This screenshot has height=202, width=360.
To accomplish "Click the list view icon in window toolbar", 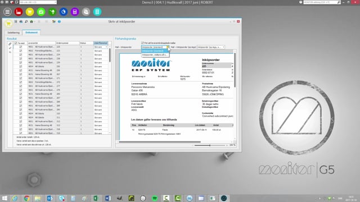I will [x=16, y=21].
